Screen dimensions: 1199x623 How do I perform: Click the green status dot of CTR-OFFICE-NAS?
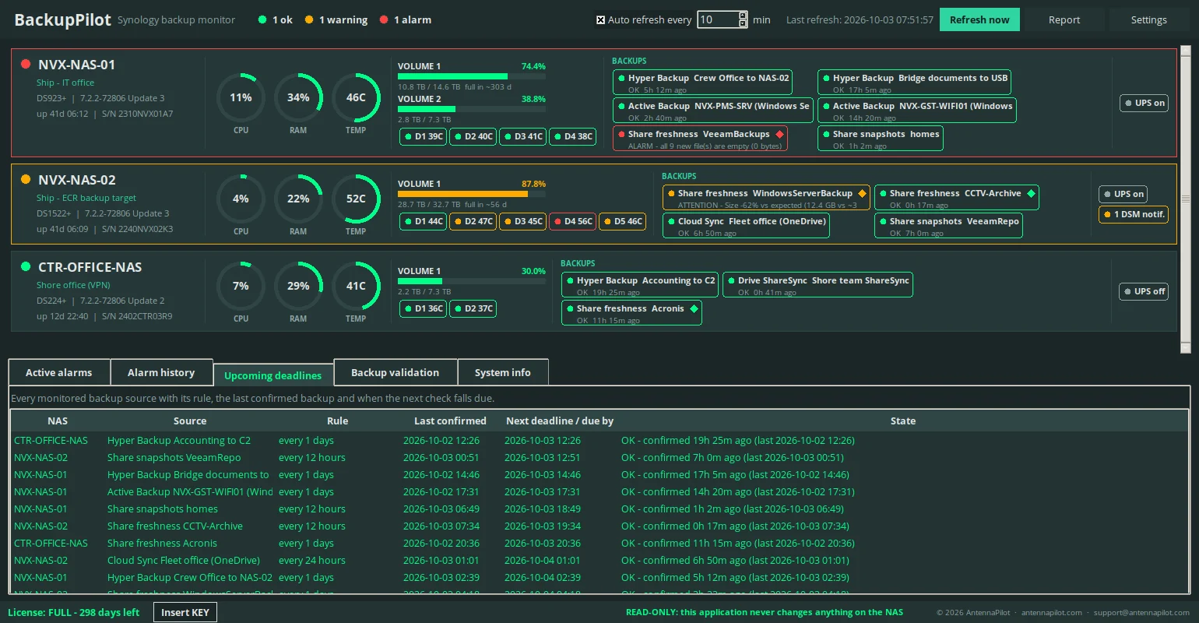[26, 267]
